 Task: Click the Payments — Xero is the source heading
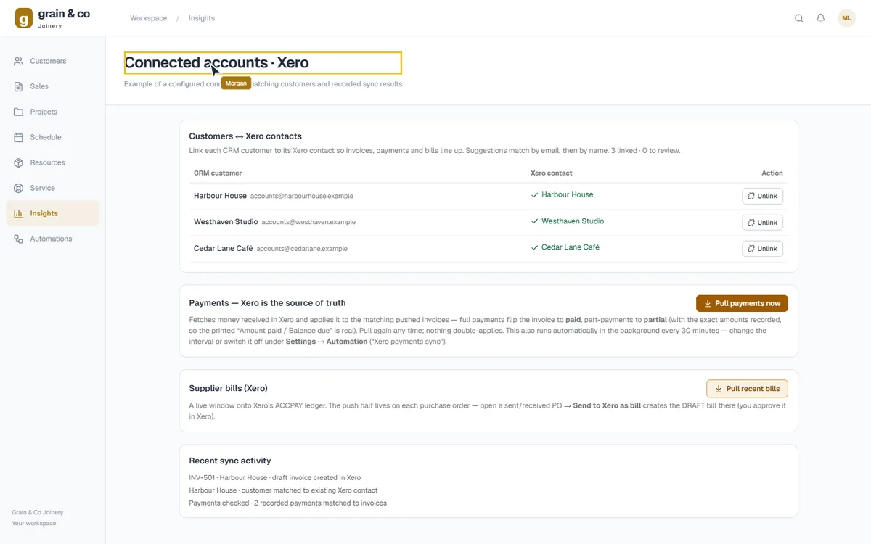(x=267, y=303)
